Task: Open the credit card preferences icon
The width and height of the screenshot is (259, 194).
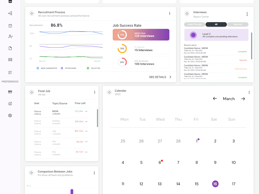Action: [x=10, y=92]
